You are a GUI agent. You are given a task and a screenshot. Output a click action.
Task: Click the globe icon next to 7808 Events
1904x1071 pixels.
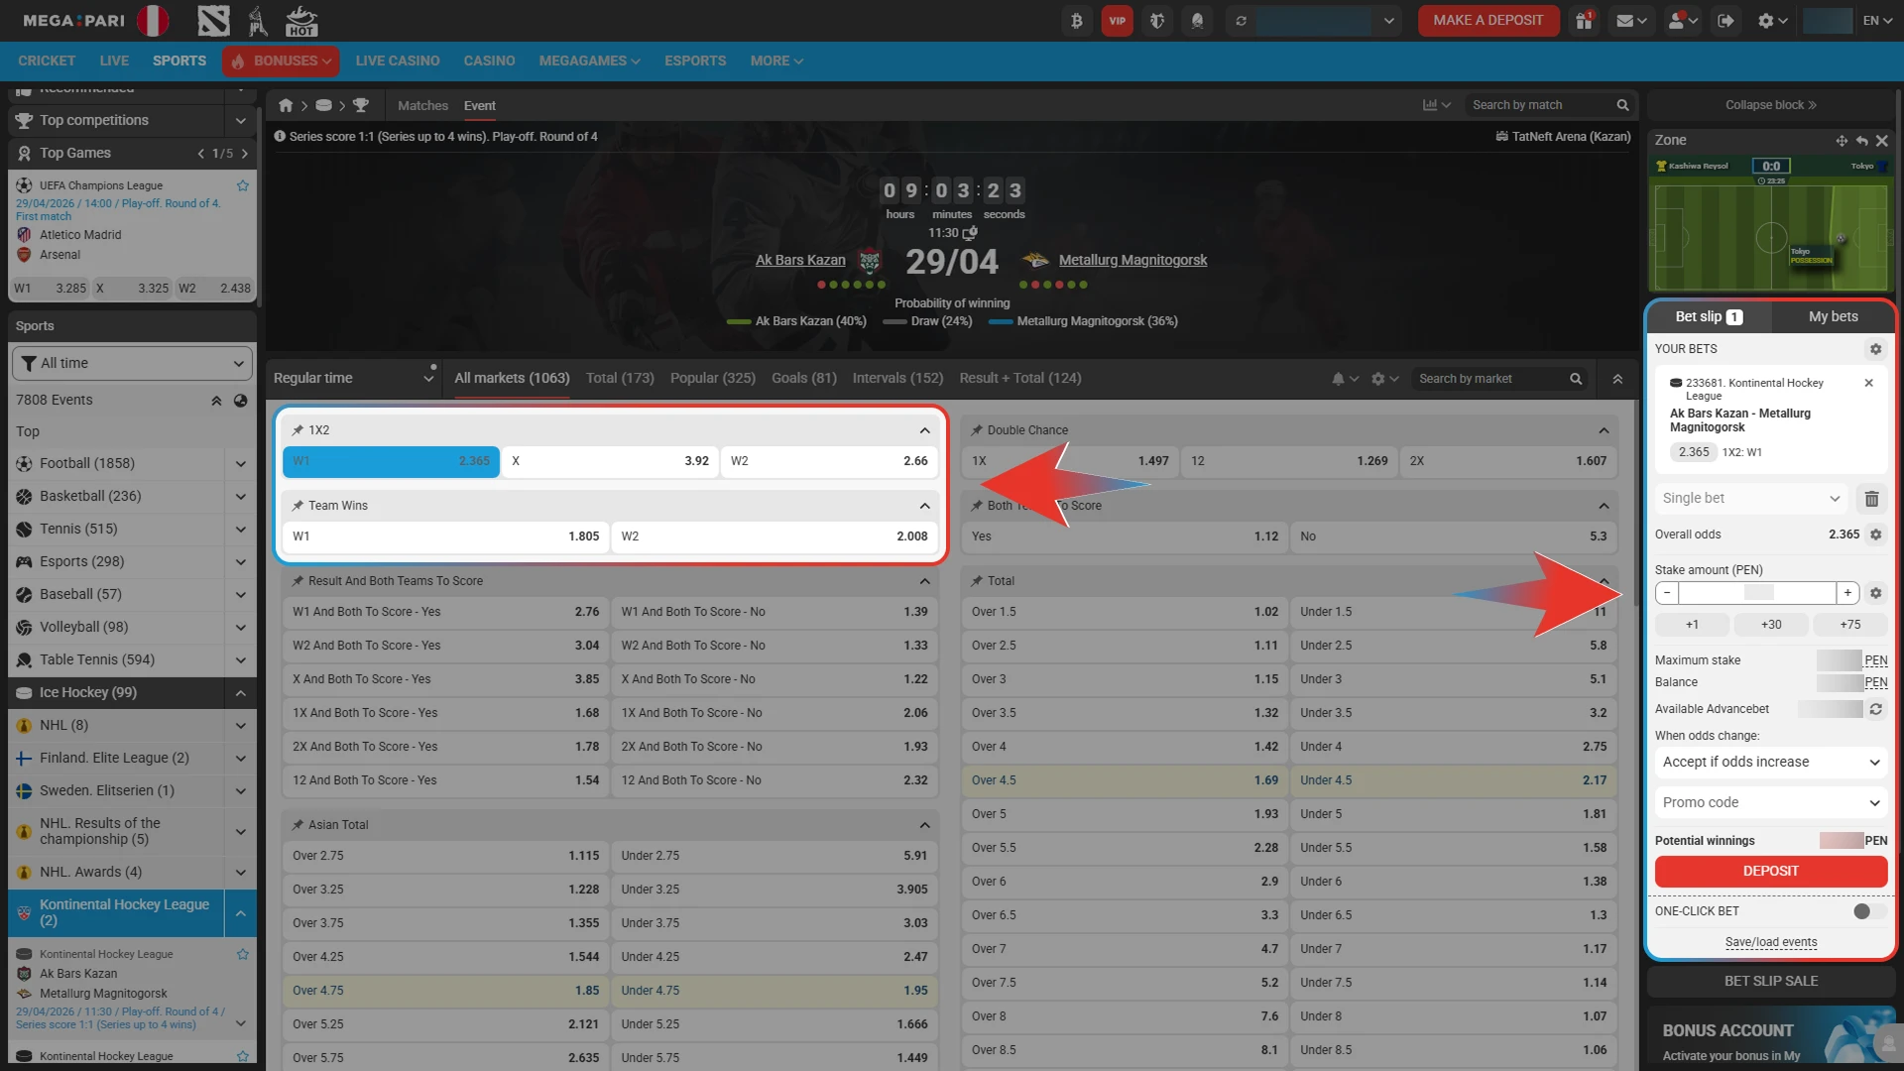point(240,401)
